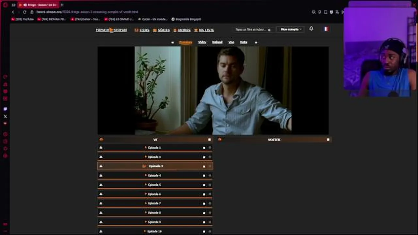The height and width of the screenshot is (235, 418).
Task: Open the ANIMES menu
Action: click(x=182, y=30)
